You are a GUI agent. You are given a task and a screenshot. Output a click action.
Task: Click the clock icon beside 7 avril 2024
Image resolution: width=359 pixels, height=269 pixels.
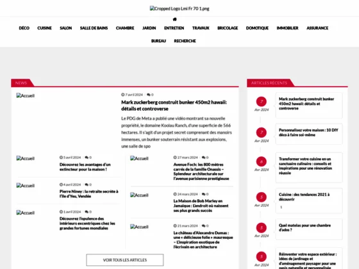(x=122, y=95)
